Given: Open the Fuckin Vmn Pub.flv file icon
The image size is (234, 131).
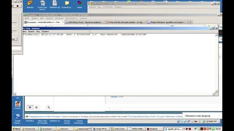Looking at the screenshot, I should click(x=42, y=5).
